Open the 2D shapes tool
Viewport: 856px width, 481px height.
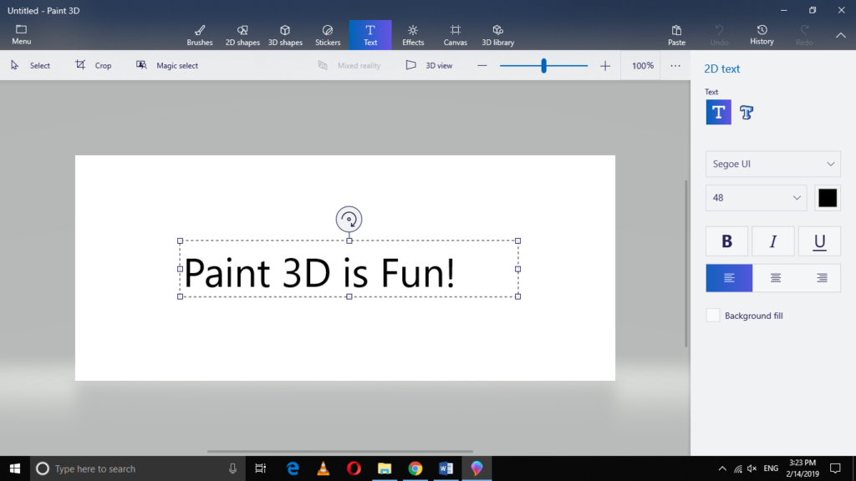click(242, 35)
